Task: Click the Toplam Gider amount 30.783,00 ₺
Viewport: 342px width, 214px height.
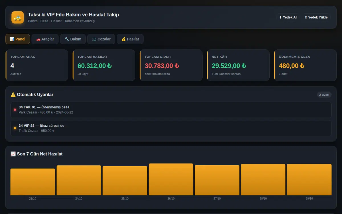Action: click(162, 66)
